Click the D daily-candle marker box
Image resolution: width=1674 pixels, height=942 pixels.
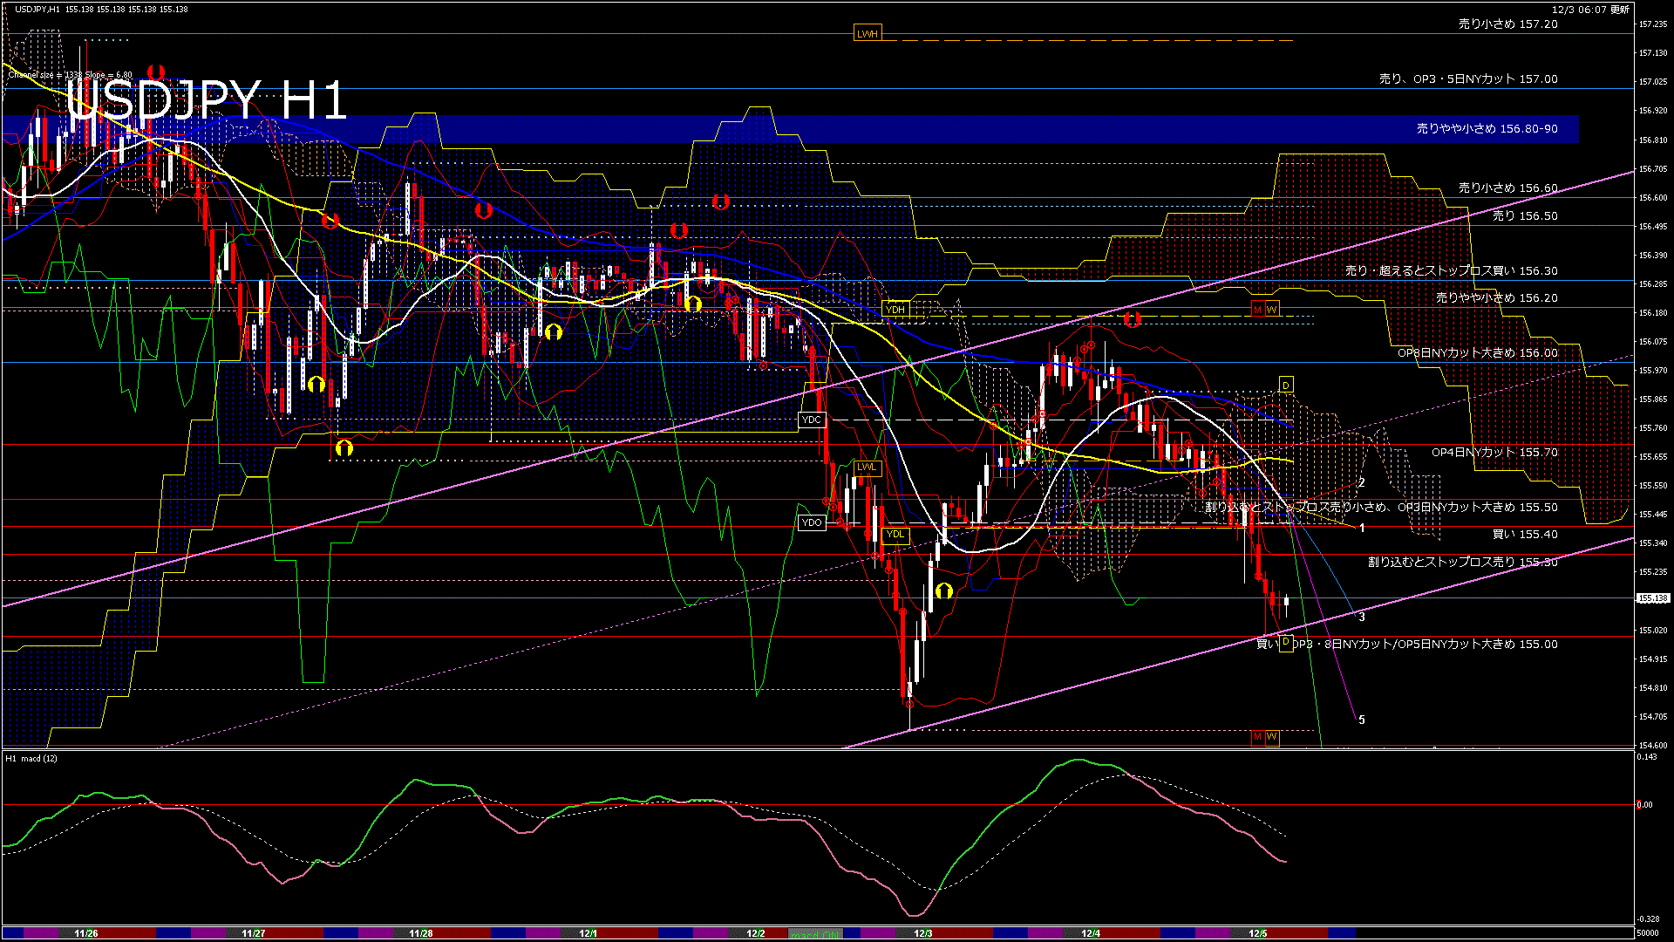click(x=1285, y=384)
